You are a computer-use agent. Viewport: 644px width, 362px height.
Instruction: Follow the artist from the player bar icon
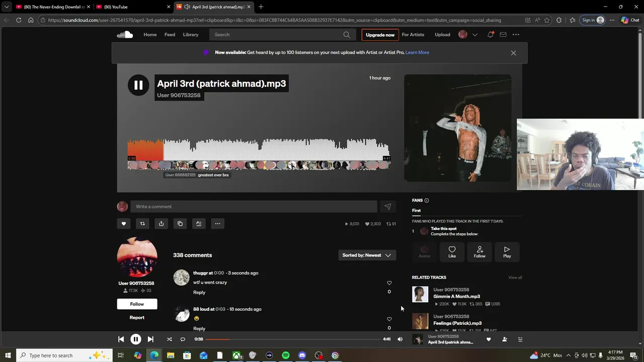(505, 339)
